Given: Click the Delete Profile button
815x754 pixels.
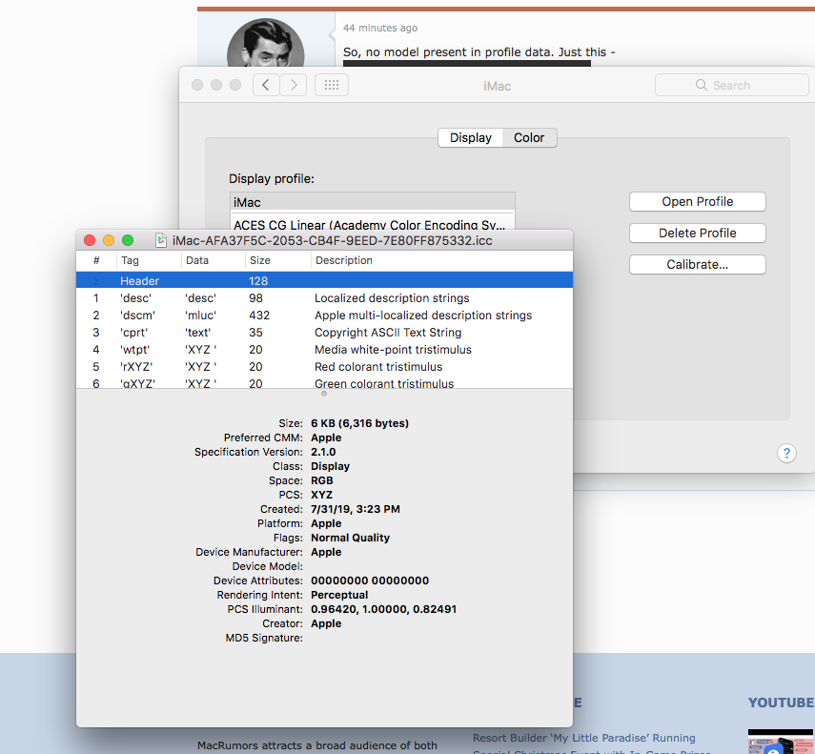Looking at the screenshot, I should [x=697, y=233].
